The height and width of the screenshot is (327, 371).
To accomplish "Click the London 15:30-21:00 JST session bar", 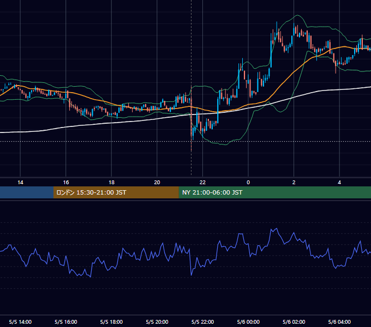I will coord(116,192).
